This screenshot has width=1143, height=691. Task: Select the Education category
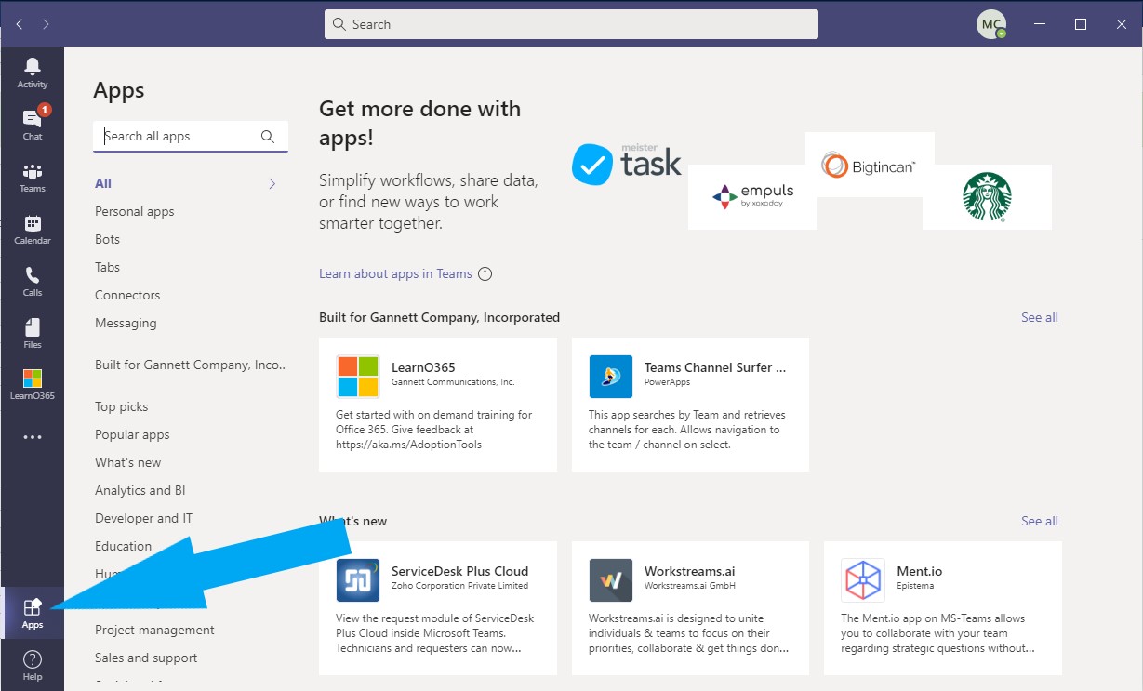coord(123,546)
